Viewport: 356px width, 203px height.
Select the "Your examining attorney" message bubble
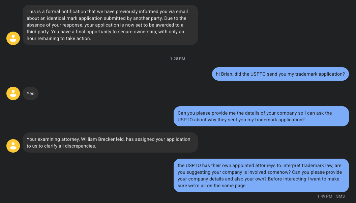coord(110,143)
